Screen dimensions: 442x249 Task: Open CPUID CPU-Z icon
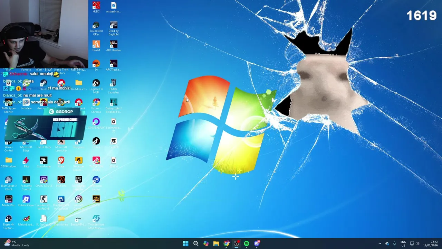point(44,182)
